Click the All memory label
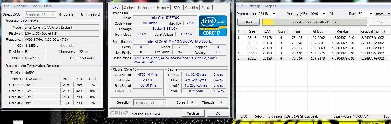This screenshot has width=391, height=124. coord(331,14)
